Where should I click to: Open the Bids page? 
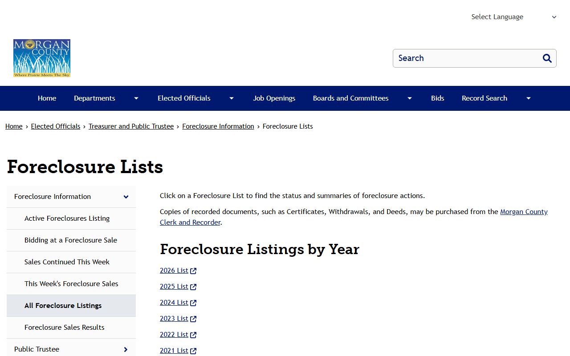438,98
